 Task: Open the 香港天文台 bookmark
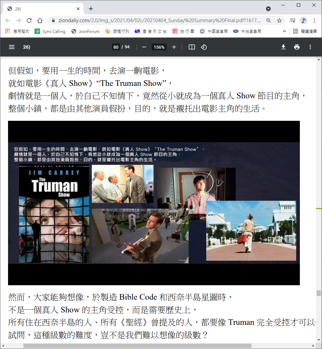point(151,32)
